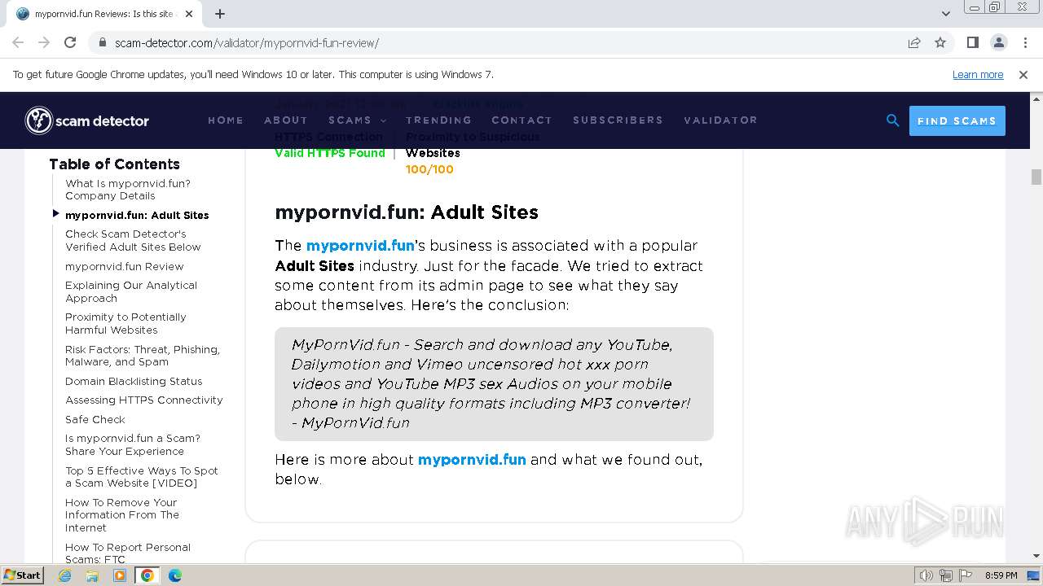Screen dimensions: 1043x586
Task: Click the site search magnifier icon
Action: coord(892,120)
